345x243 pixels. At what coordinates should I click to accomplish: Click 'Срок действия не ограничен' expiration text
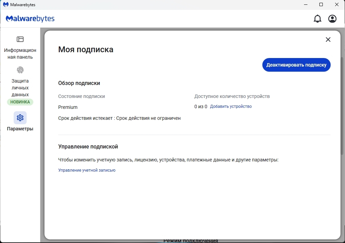tap(148, 118)
